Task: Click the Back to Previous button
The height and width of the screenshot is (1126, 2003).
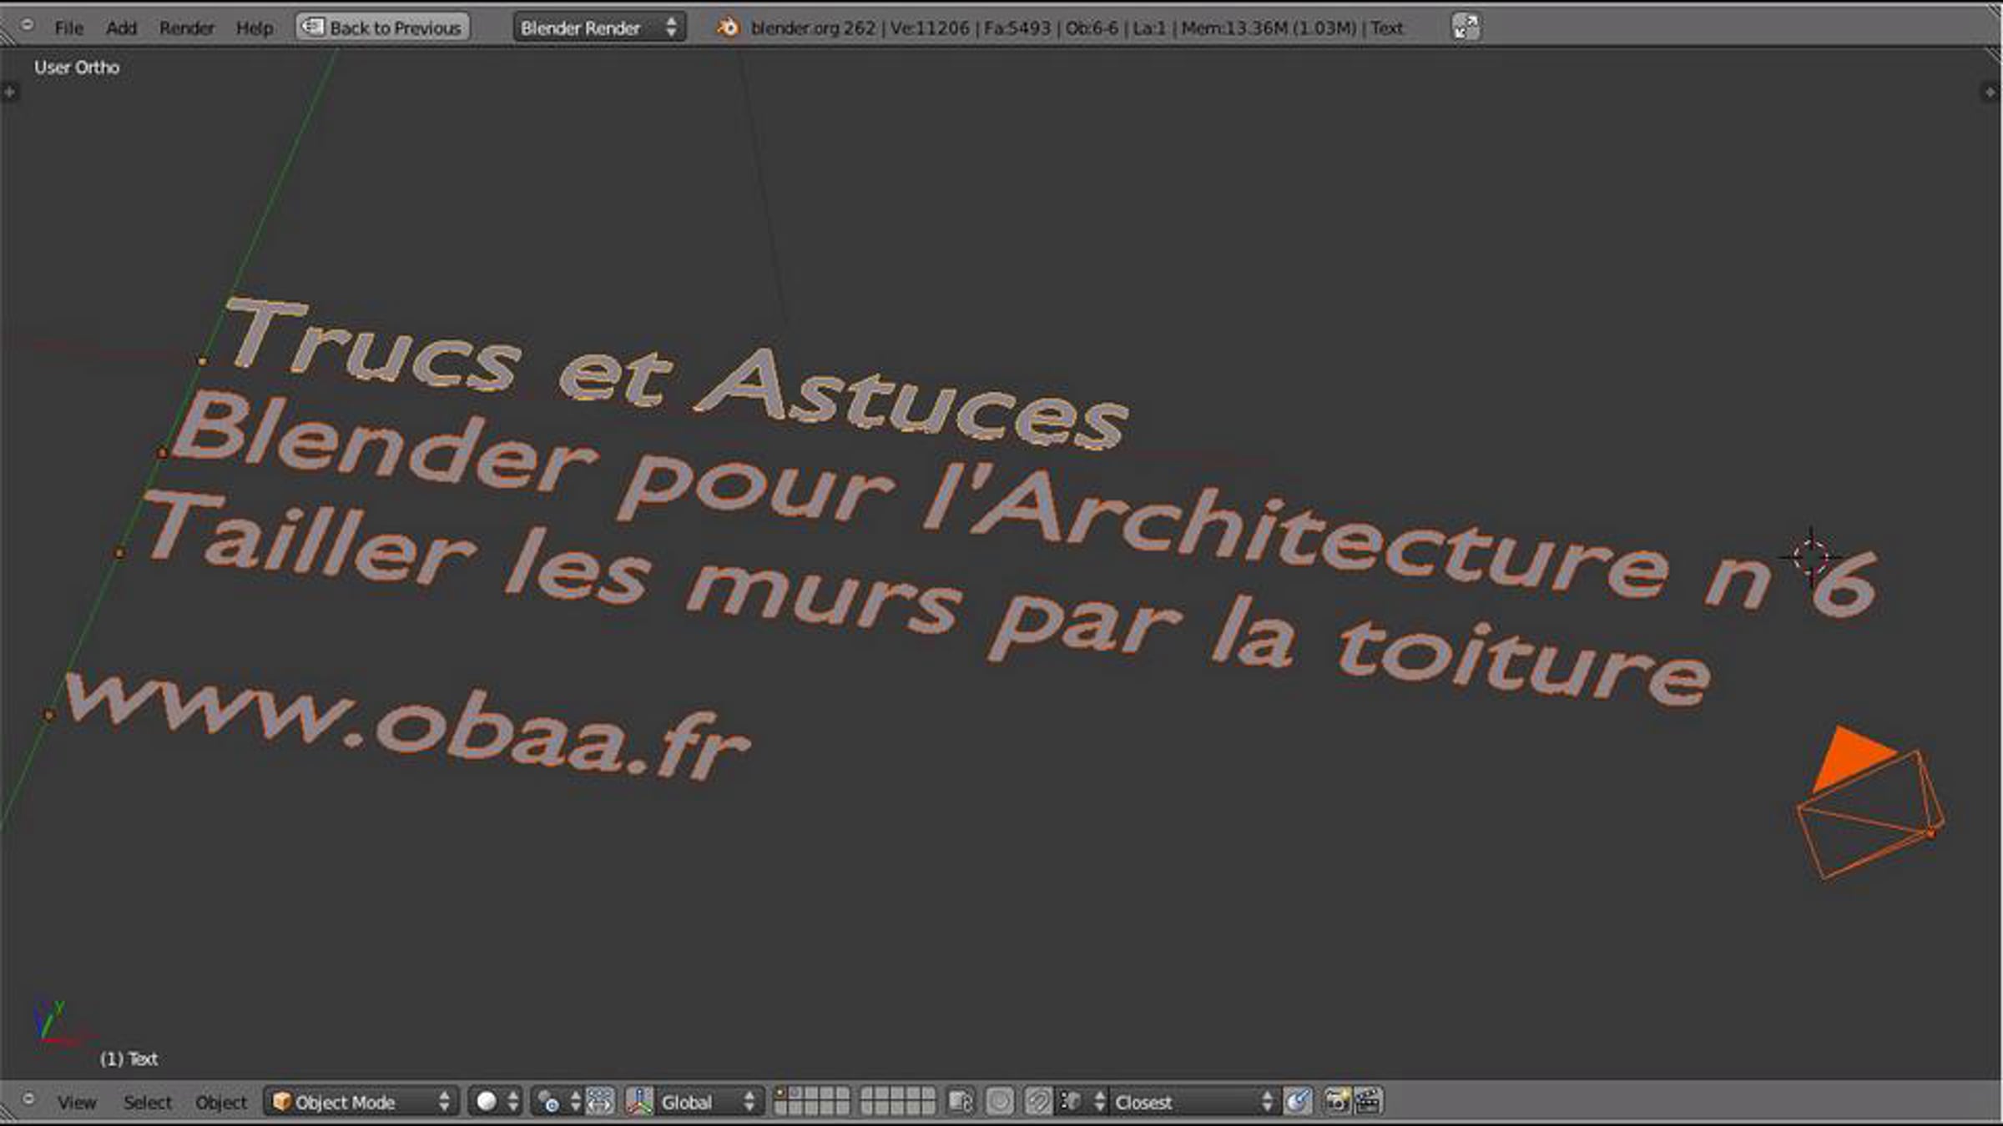Action: 383,28
